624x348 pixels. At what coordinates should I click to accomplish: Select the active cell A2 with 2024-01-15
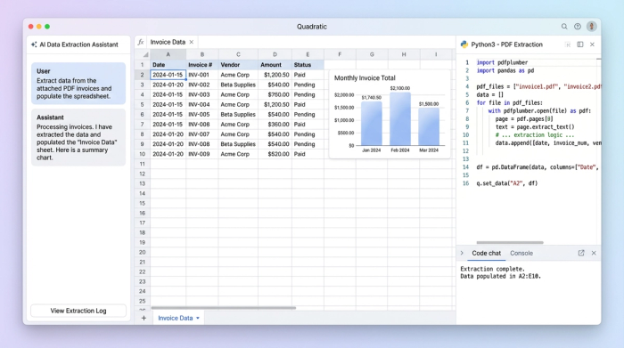[x=168, y=75]
